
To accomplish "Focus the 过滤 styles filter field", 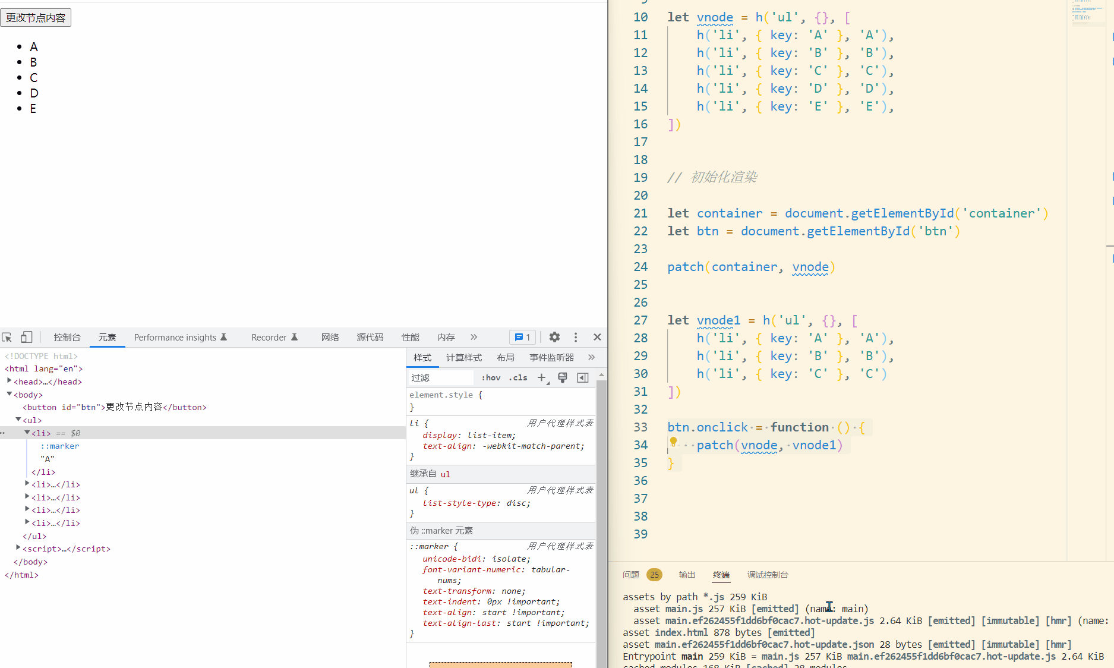I will [x=440, y=378].
